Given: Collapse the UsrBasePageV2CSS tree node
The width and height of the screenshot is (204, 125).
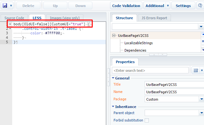Looking at the screenshot, I should tap(114, 36).
